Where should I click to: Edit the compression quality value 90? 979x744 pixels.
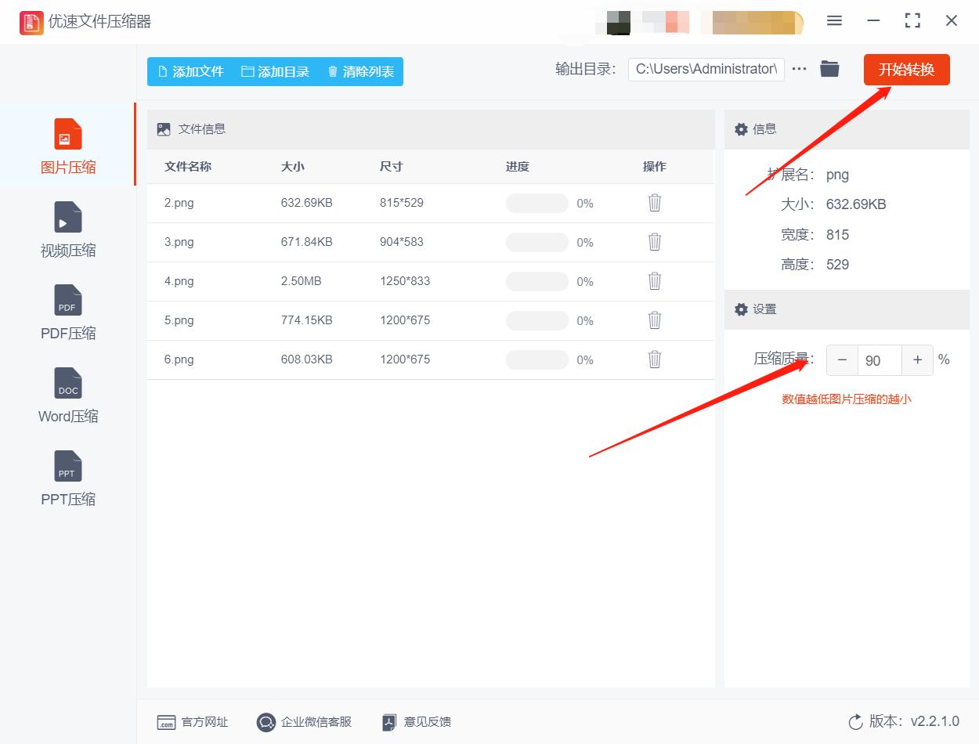pos(878,359)
